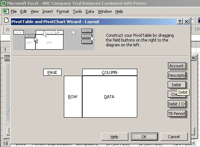Select the TB Period field button
The width and height of the screenshot is (200, 147).
177,114
